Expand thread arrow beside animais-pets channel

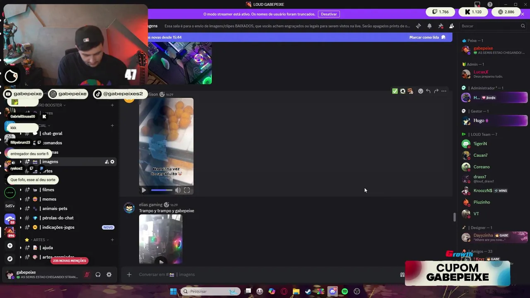click(x=20, y=208)
